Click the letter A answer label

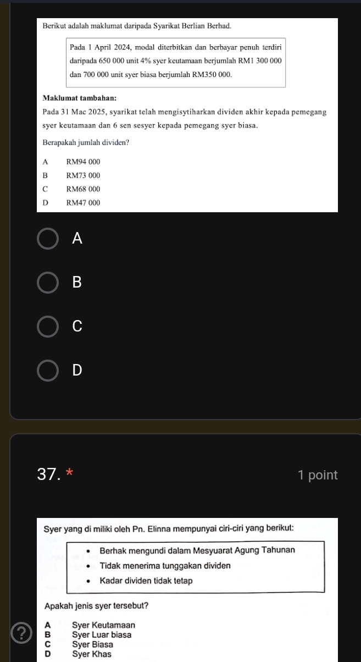pos(77,239)
